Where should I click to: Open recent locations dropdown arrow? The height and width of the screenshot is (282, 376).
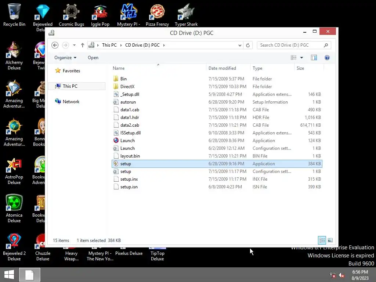click(74, 45)
